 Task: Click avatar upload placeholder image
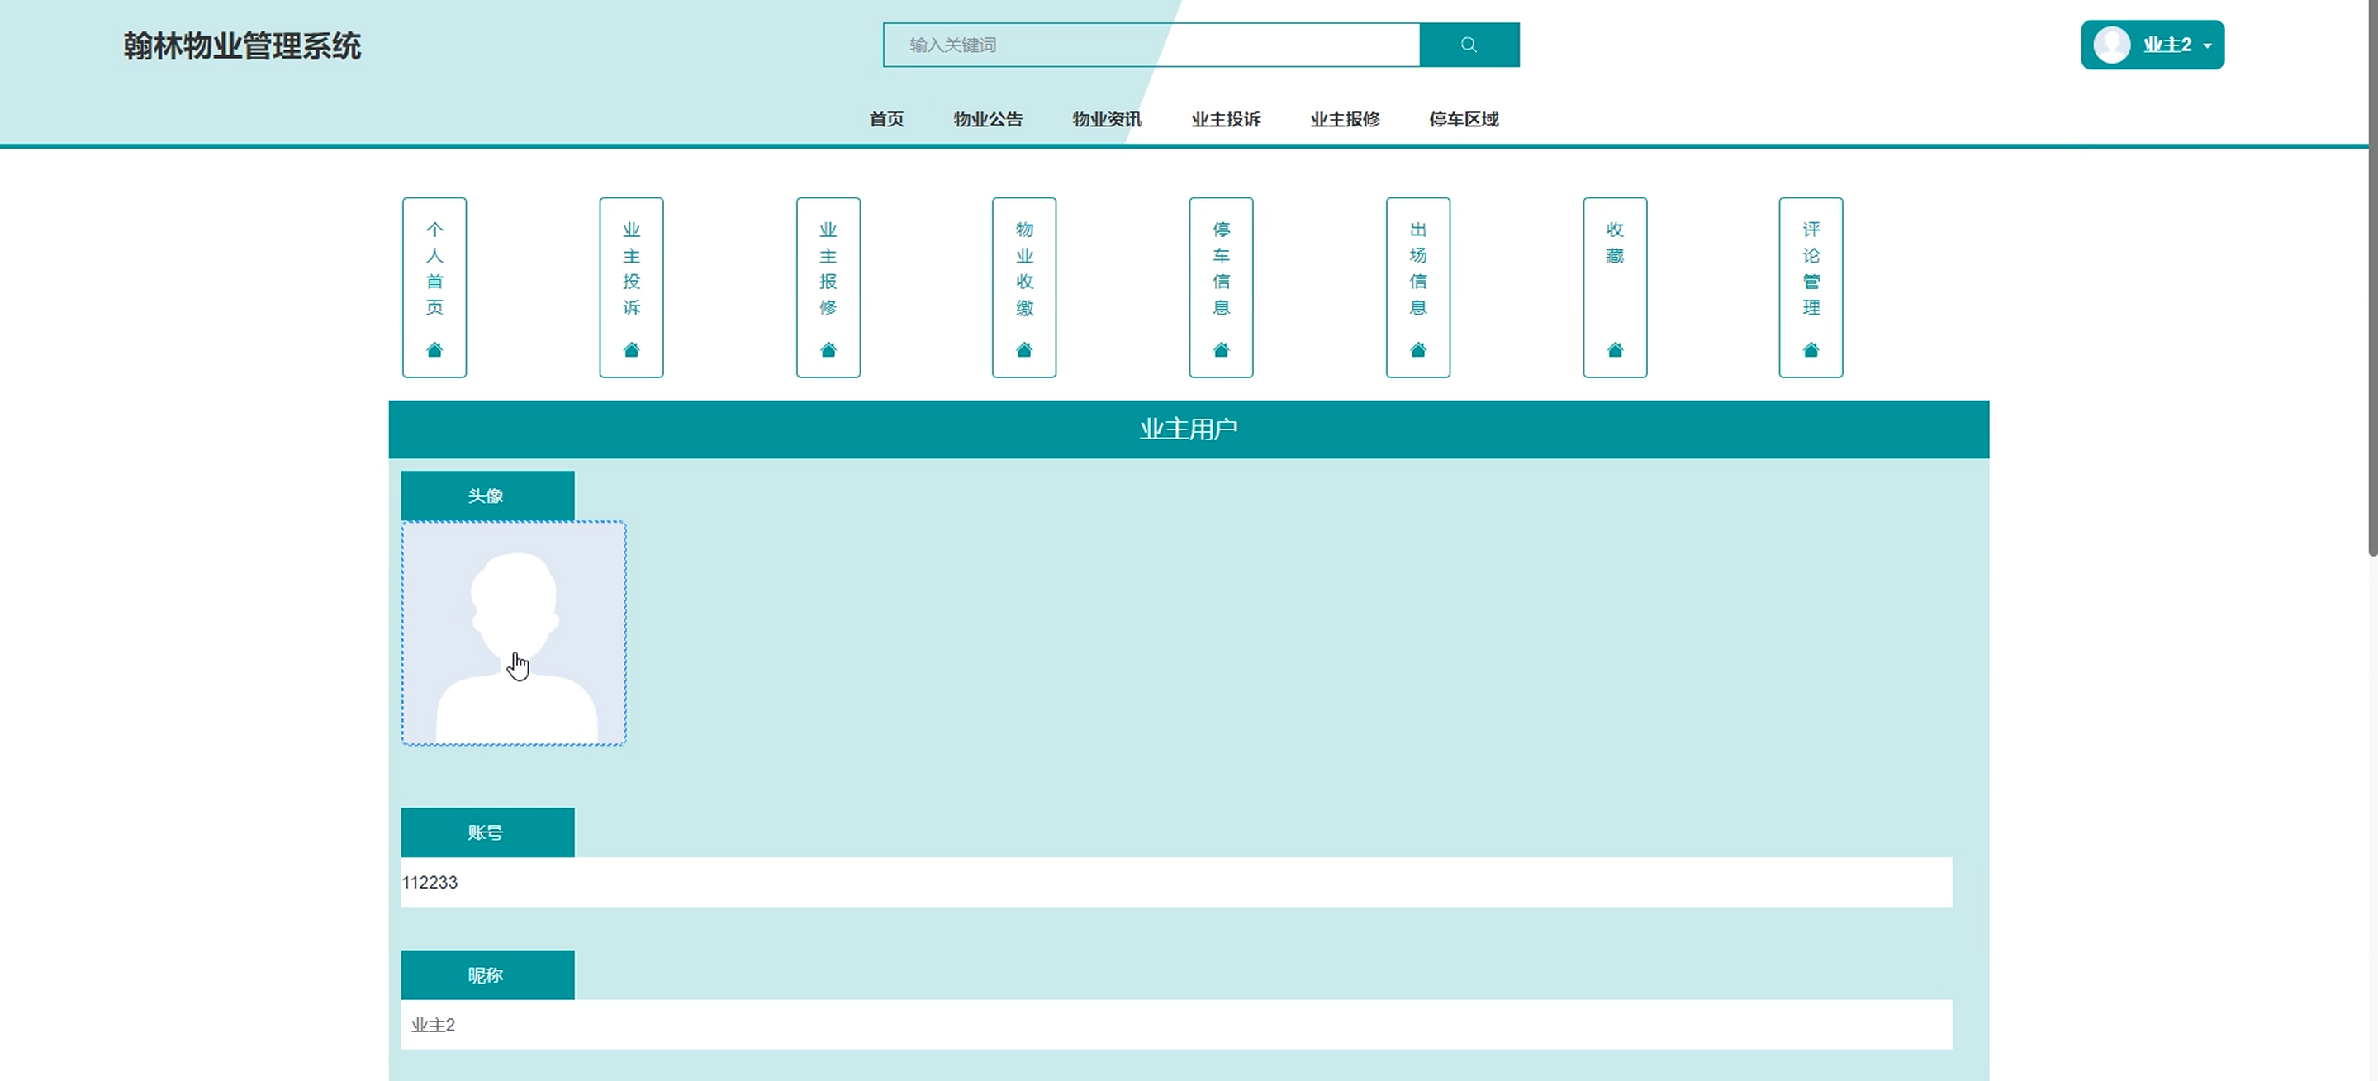pos(513,633)
